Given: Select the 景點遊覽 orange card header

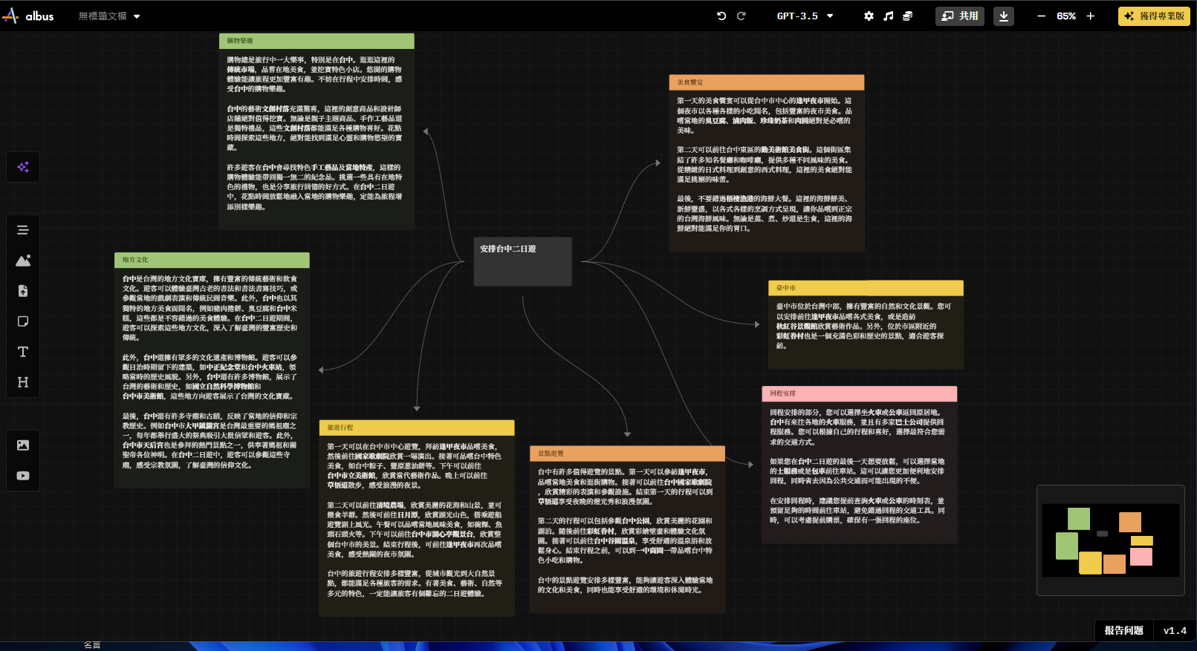Looking at the screenshot, I should pyautogui.click(x=628, y=454).
